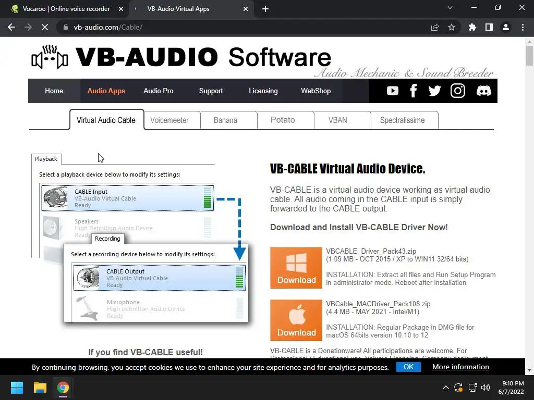The image size is (534, 400).
Task: Open the Chrome profile menu
Action: coord(506,27)
